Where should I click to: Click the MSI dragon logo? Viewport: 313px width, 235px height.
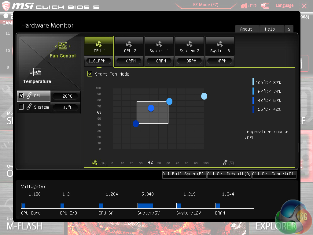coord(6,6)
